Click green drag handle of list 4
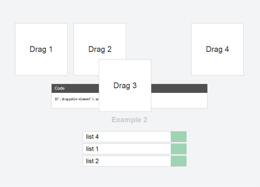Image resolution: width=260 pixels, height=187 pixels. click(x=178, y=137)
